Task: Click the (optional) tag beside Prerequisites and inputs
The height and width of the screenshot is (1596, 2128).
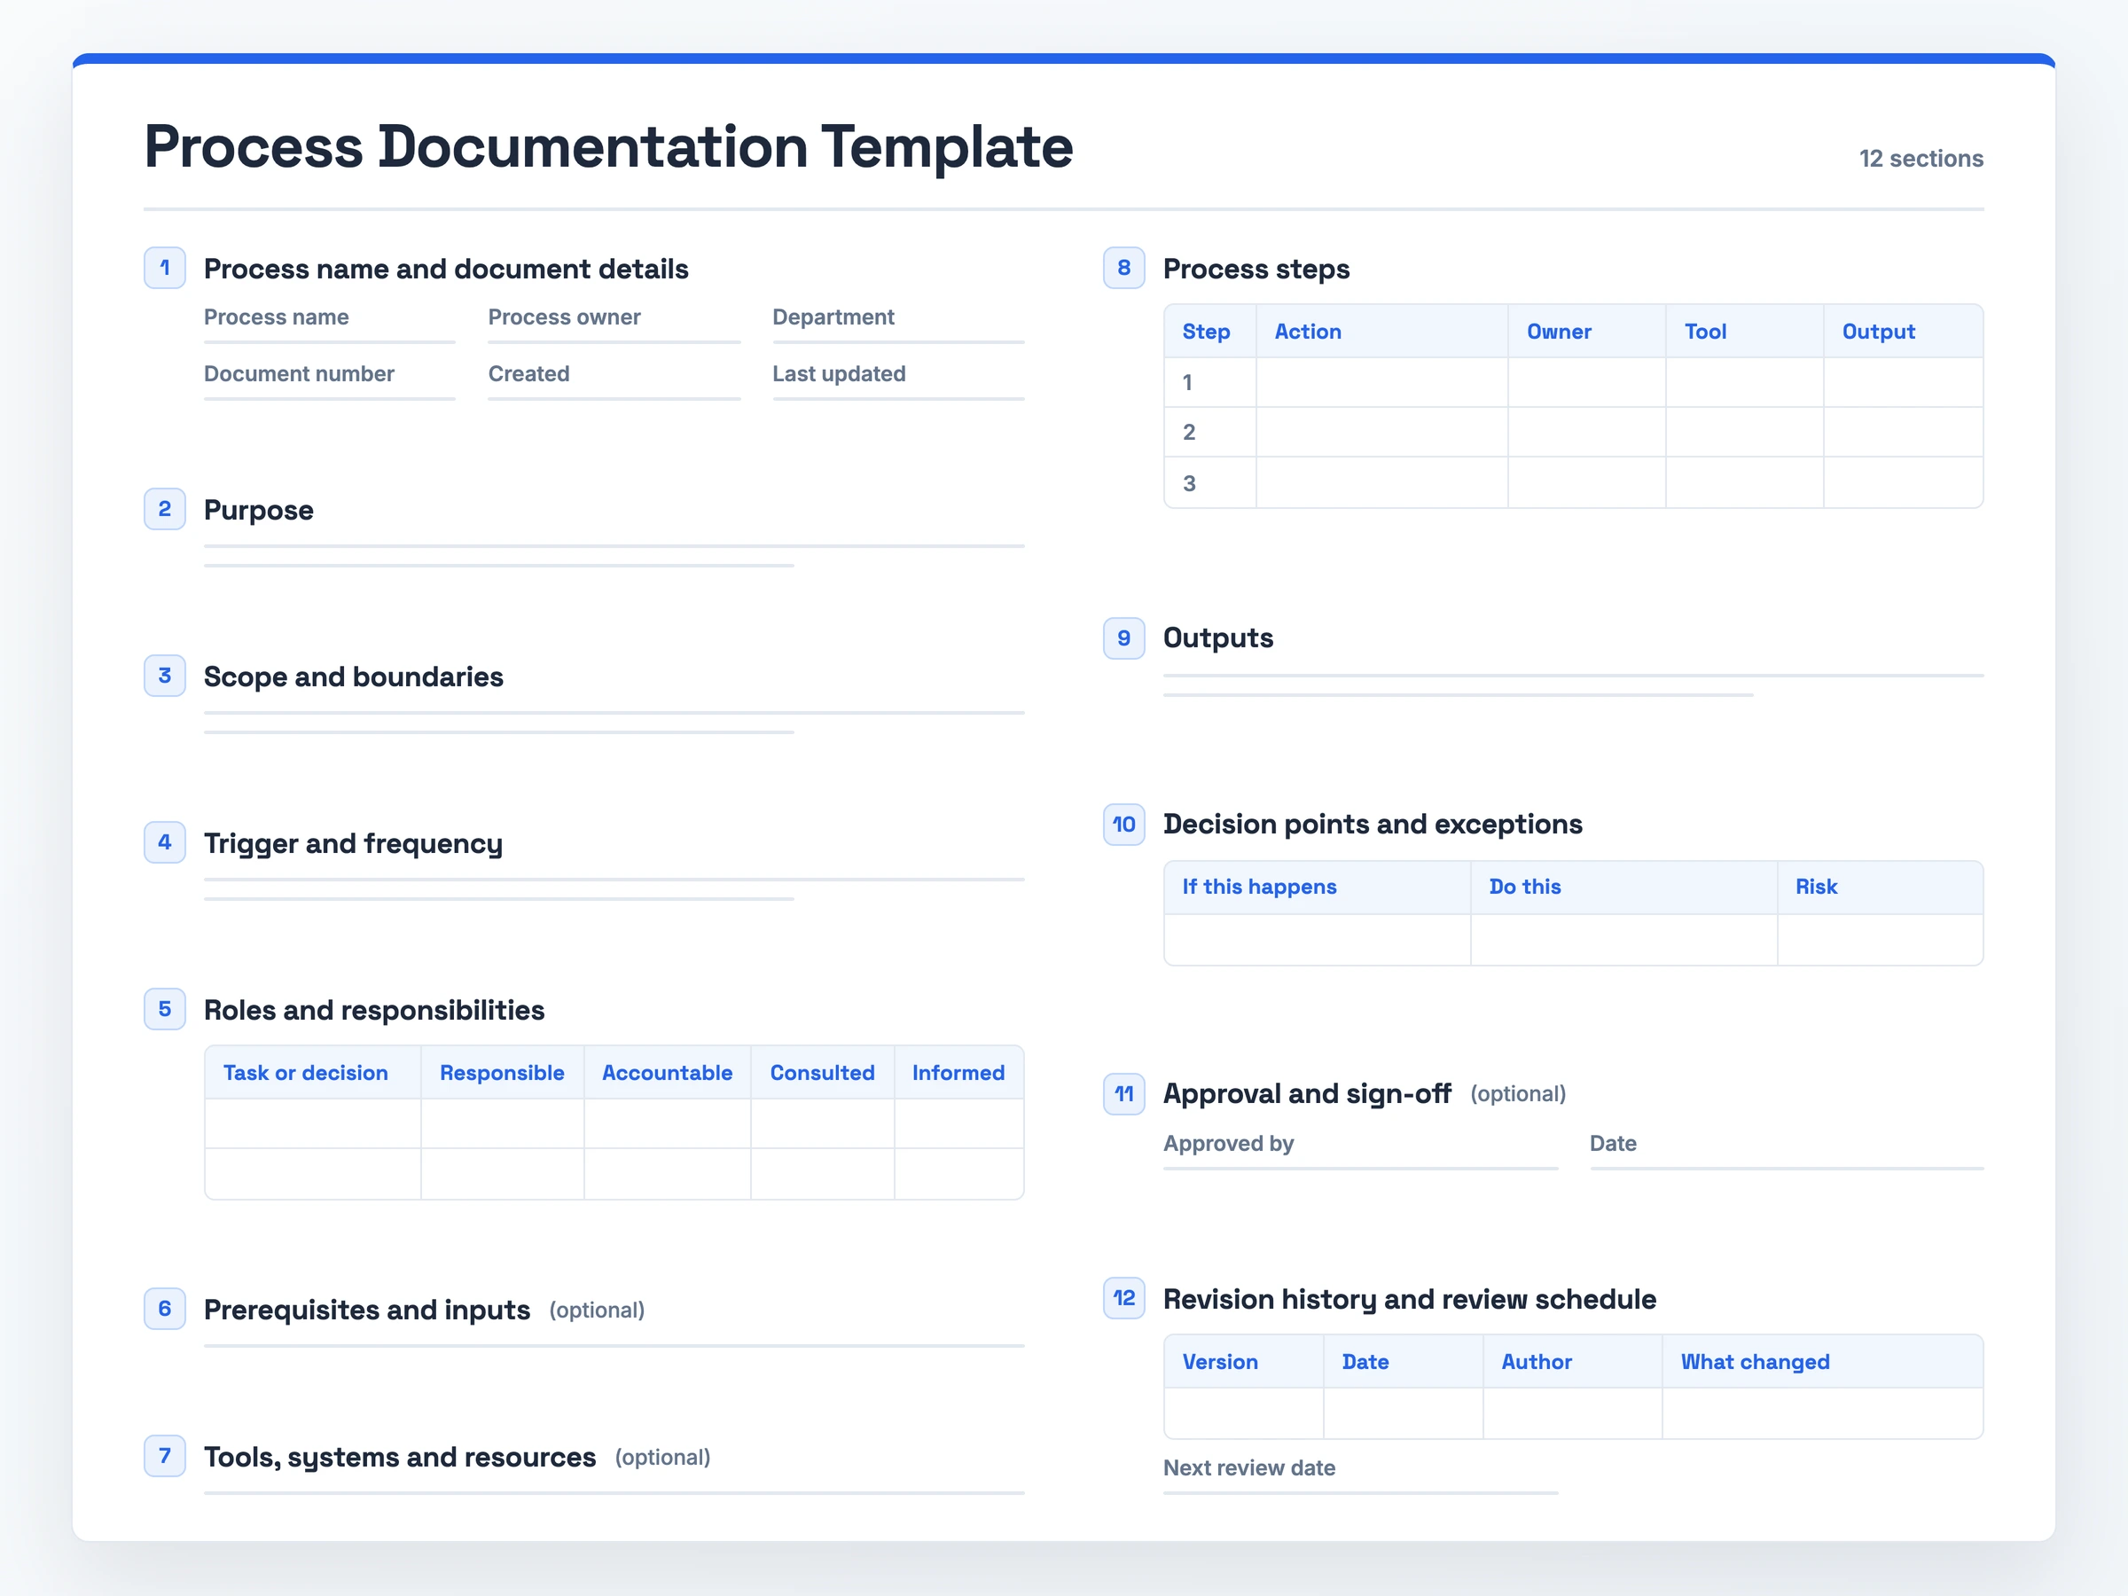Action: 597,1310
